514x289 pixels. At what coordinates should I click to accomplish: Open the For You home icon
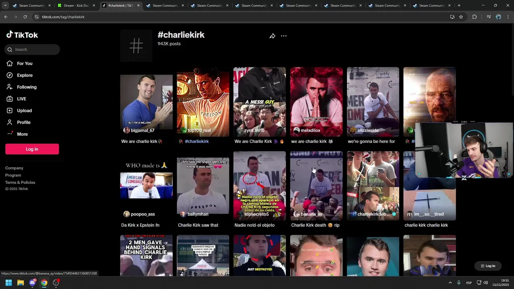10,63
